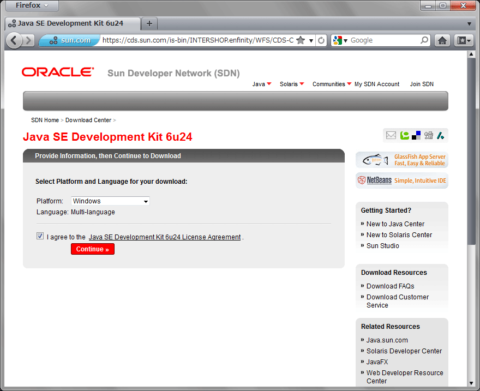This screenshot has height=391, width=480.
Task: Click the URL address field
Action: 198,40
